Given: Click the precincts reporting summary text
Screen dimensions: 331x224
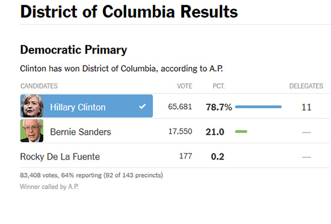Looking at the screenshot, I should 91,175.
